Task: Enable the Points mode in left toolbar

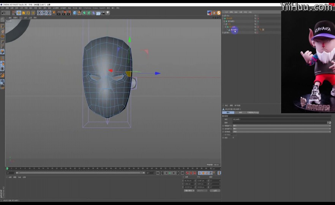Action: coord(3,42)
